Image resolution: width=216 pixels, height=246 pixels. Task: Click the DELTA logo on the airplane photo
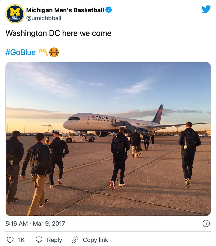pos(100,117)
